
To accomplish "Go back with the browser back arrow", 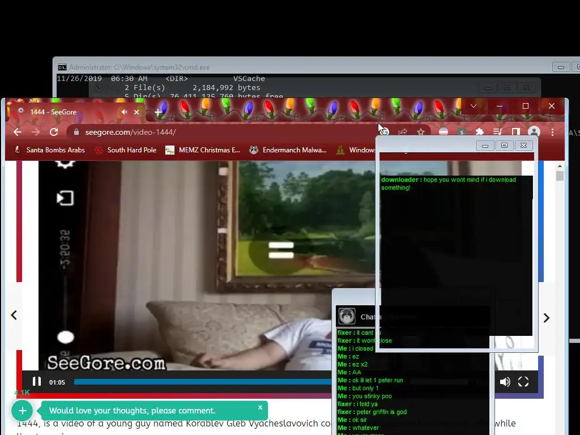I will pos(18,132).
